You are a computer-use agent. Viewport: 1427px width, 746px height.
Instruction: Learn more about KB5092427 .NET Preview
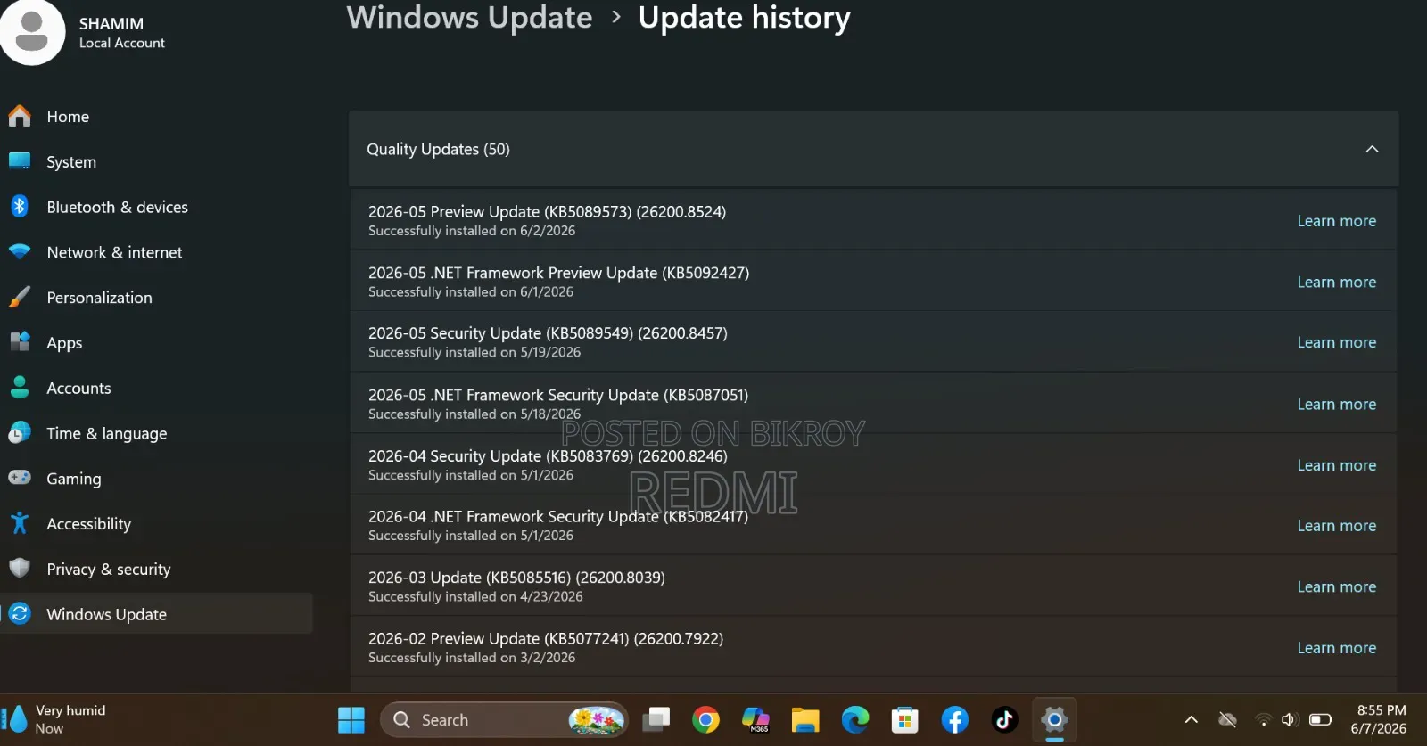click(x=1336, y=282)
